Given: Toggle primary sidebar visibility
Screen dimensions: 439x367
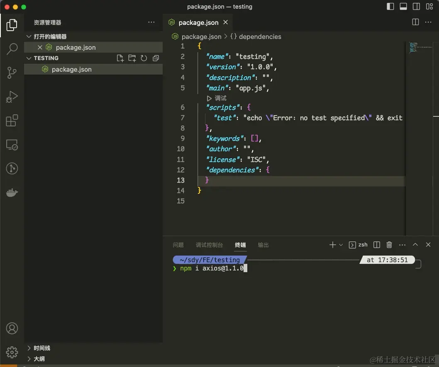Looking at the screenshot, I should click(x=390, y=7).
